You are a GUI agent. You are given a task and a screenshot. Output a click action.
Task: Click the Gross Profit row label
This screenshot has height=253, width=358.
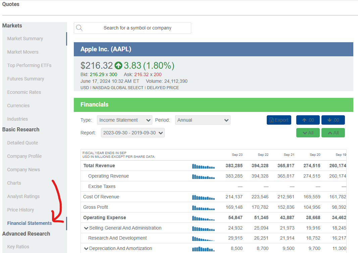coord(95,207)
